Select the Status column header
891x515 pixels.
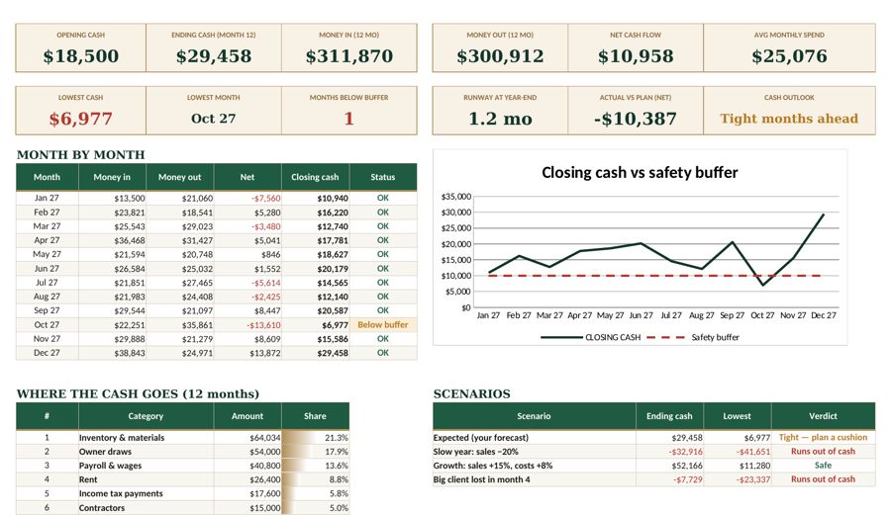pos(383,177)
